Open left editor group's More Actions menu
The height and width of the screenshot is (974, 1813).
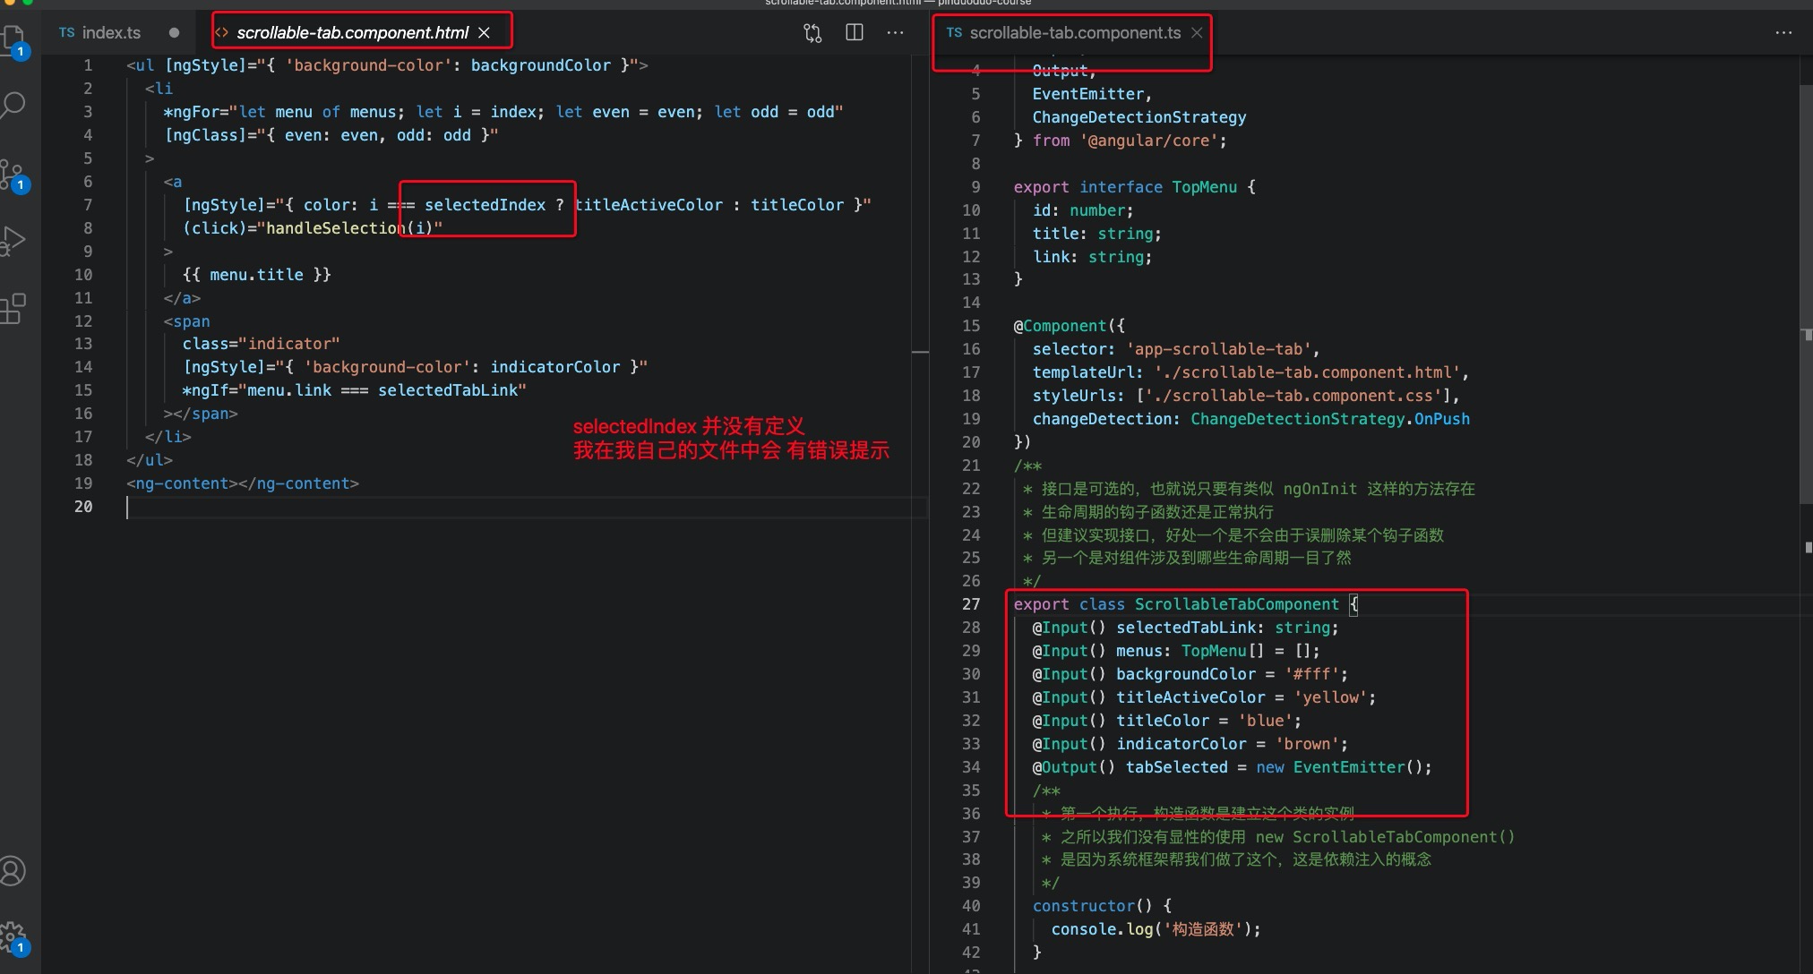895,33
